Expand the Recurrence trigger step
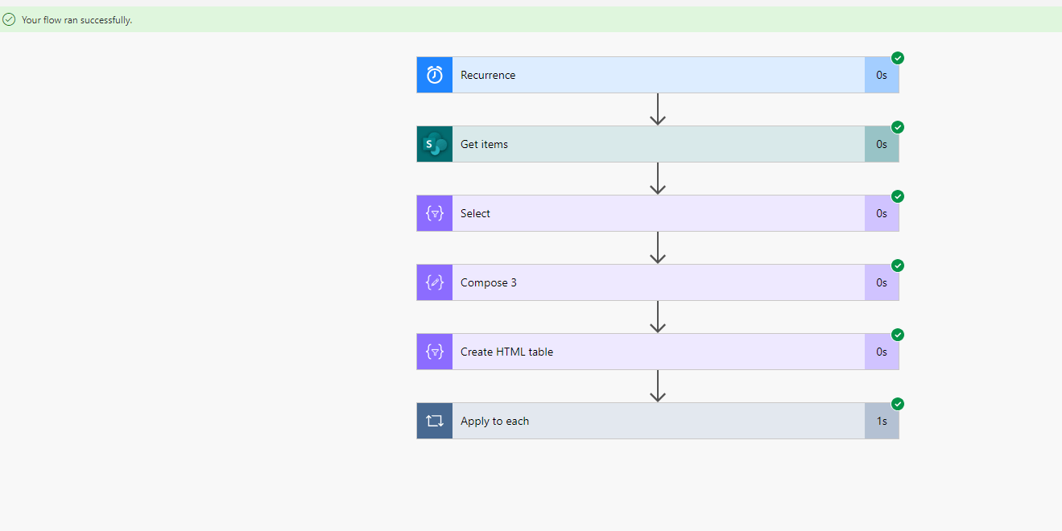This screenshot has width=1062, height=531. [658, 75]
